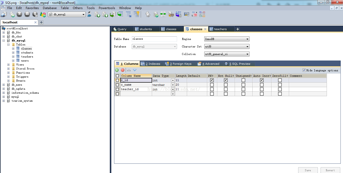Open the Collation utf8_general_ci dropdown
The height and width of the screenshot is (173, 343).
pyautogui.click(x=227, y=54)
